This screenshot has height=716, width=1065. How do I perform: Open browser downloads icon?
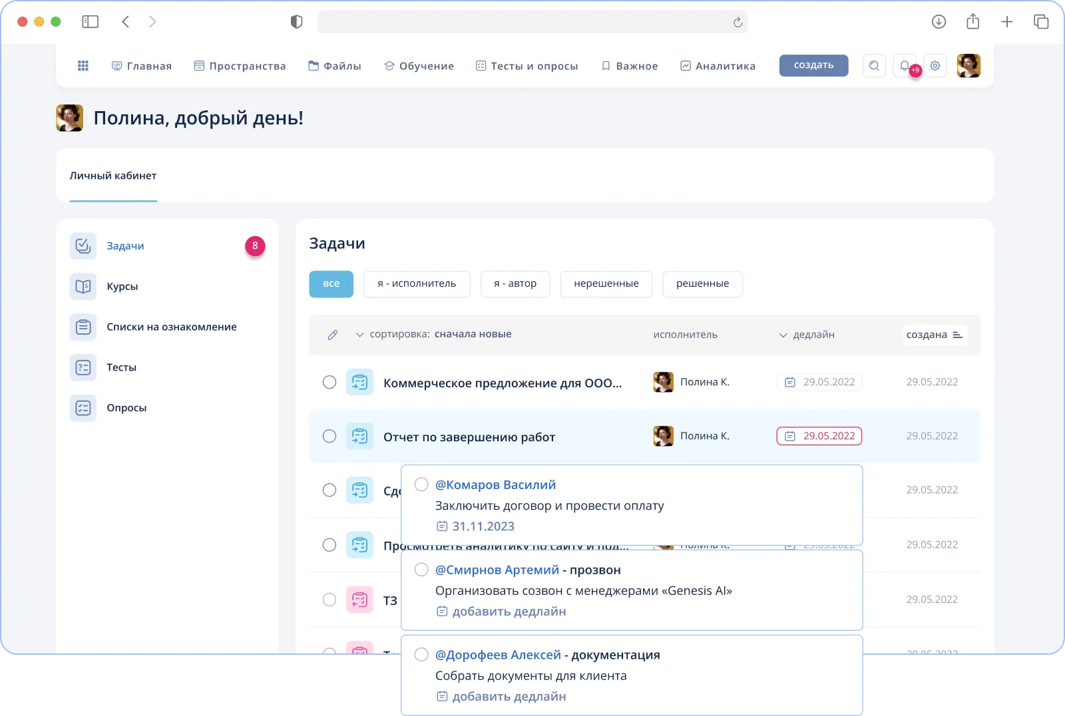[x=939, y=22]
